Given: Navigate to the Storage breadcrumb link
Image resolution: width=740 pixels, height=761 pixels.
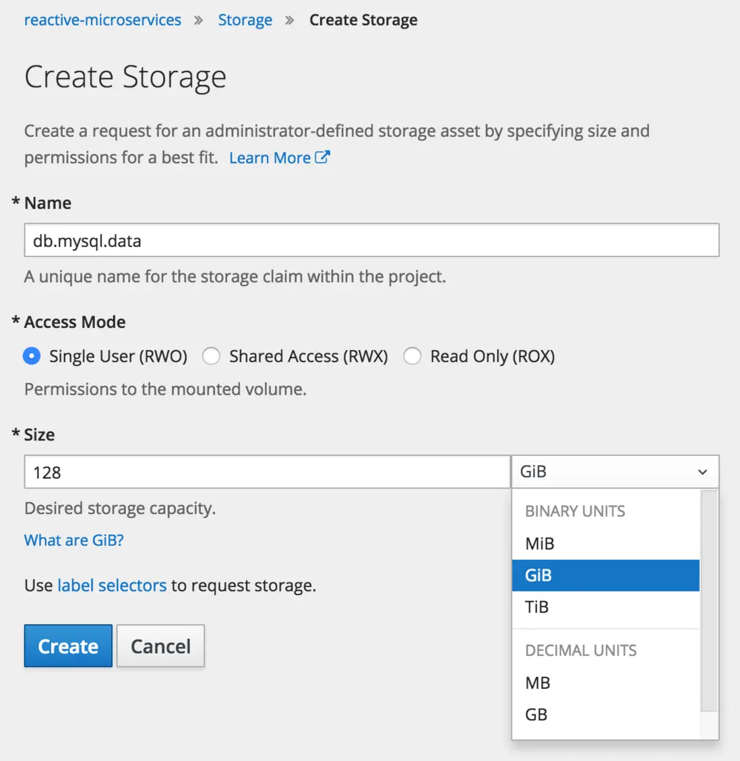Looking at the screenshot, I should 245,20.
